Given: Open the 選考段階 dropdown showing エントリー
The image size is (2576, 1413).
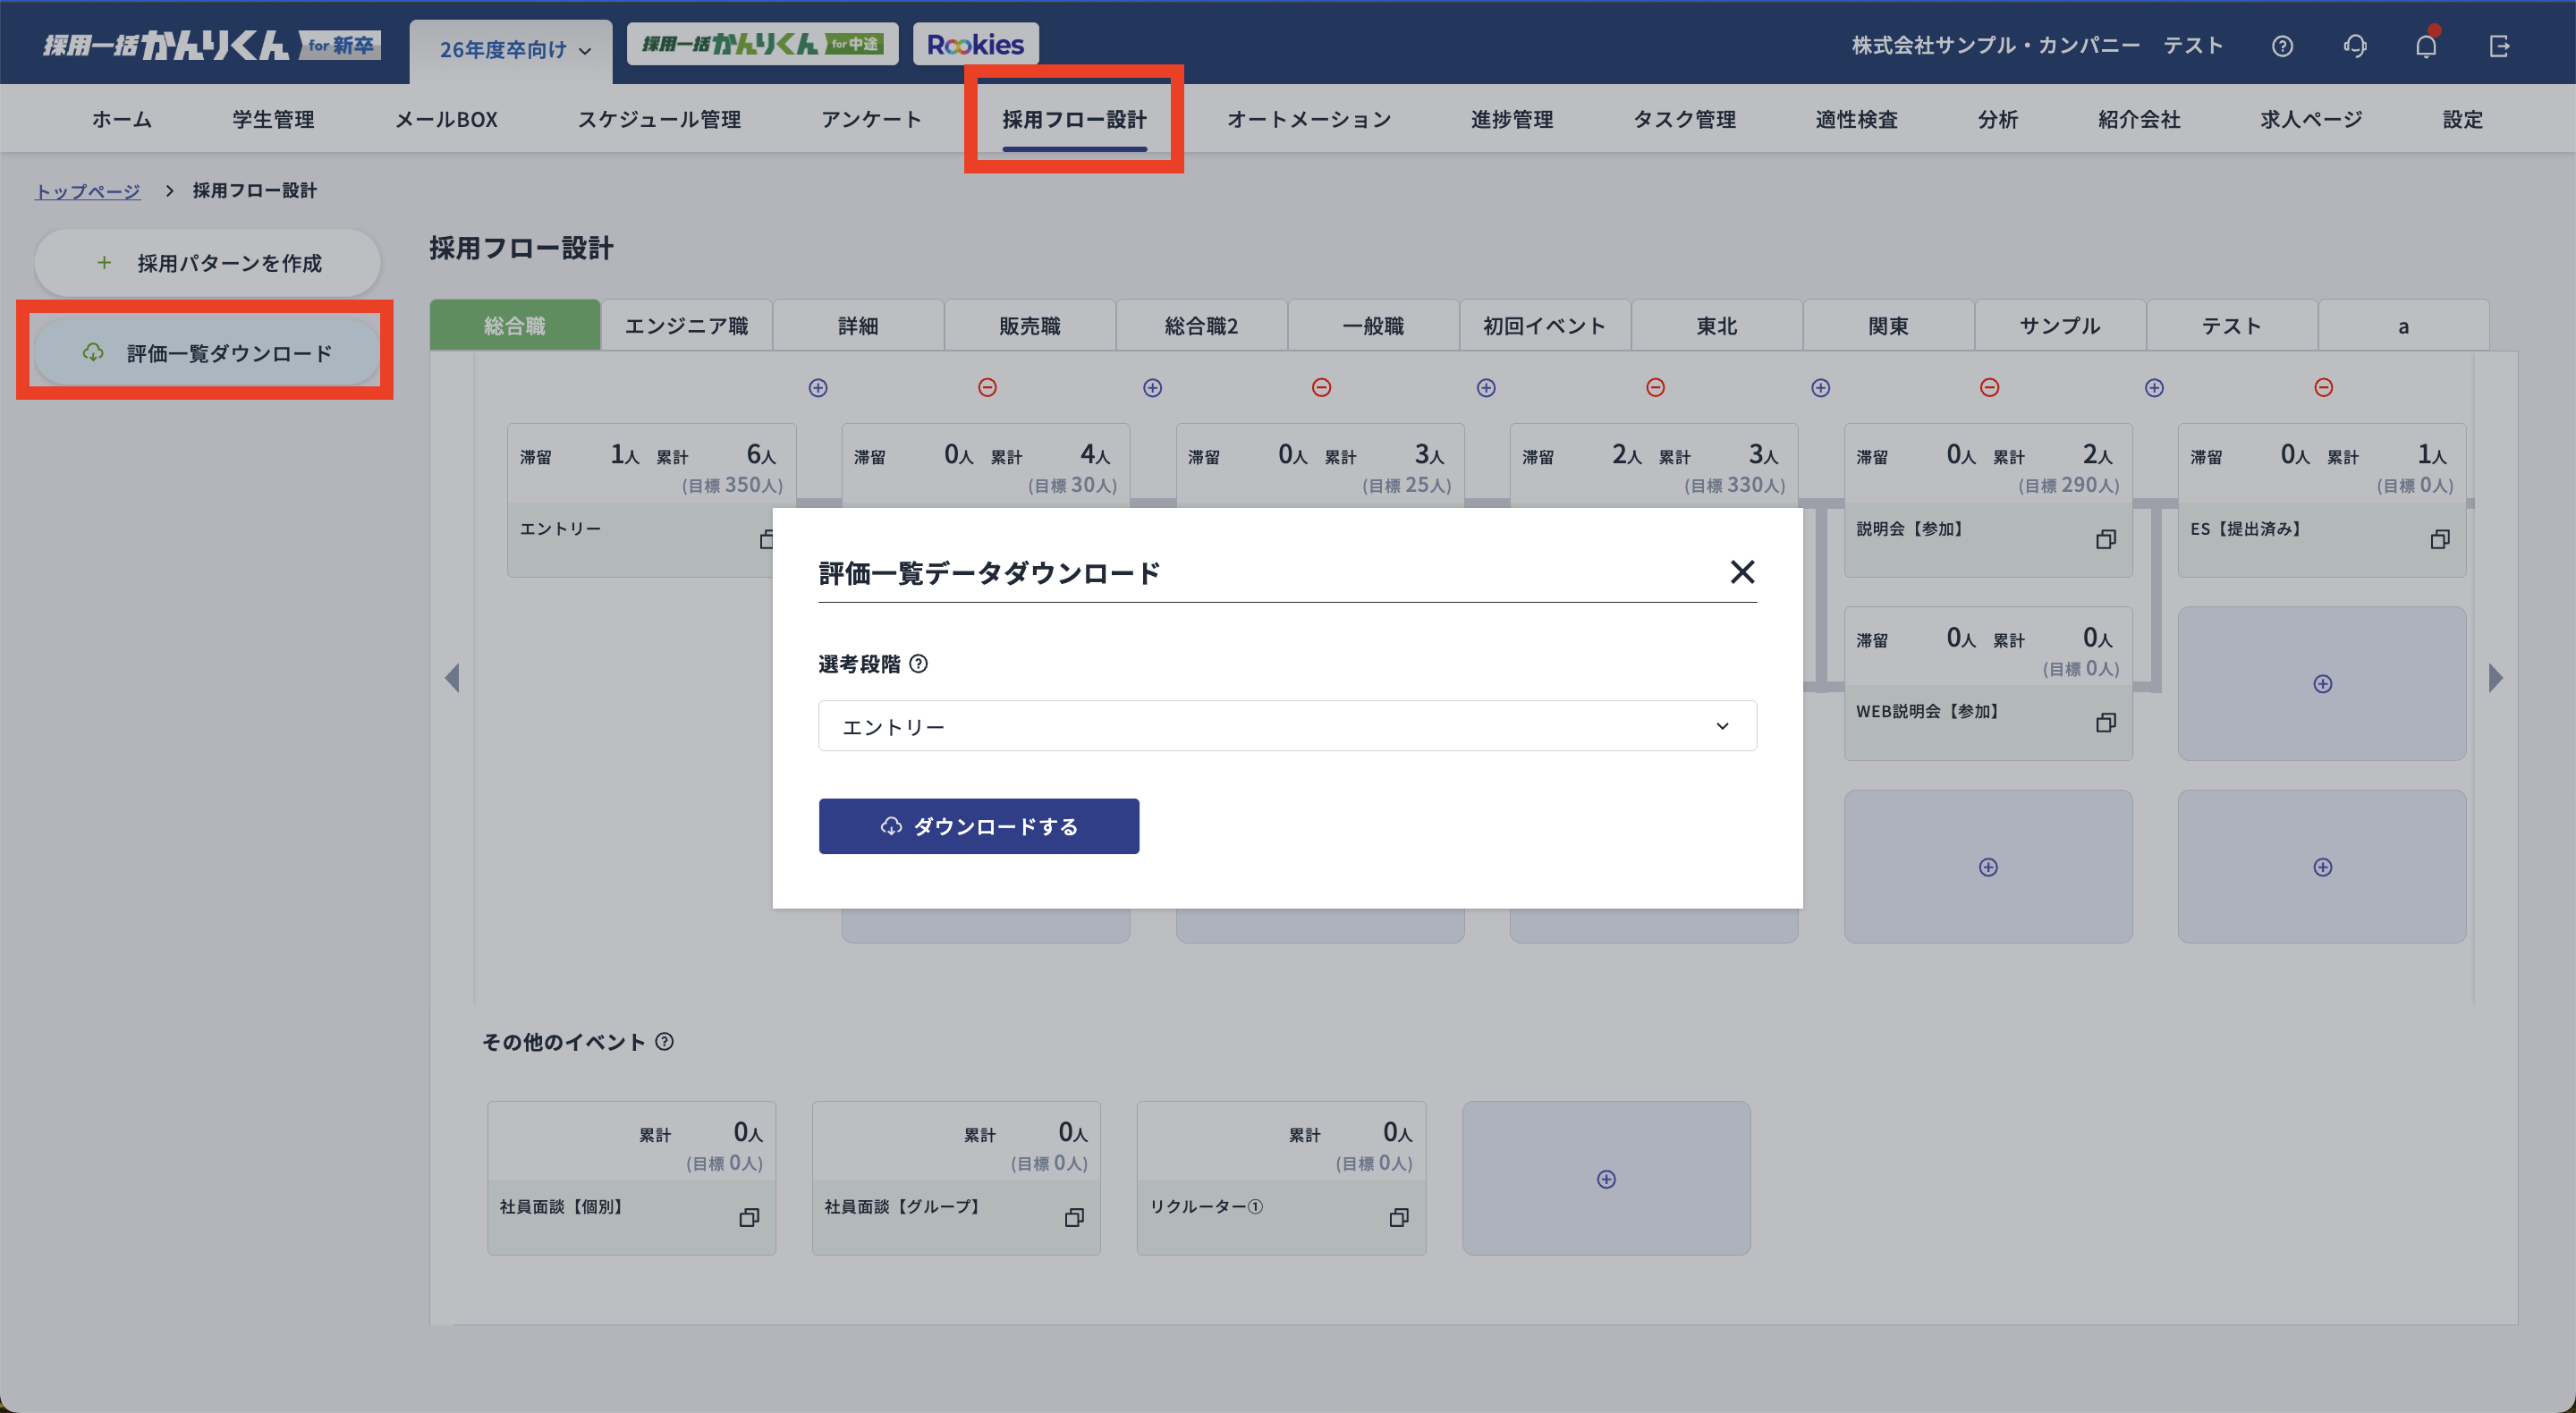Looking at the screenshot, I should click(x=1286, y=725).
